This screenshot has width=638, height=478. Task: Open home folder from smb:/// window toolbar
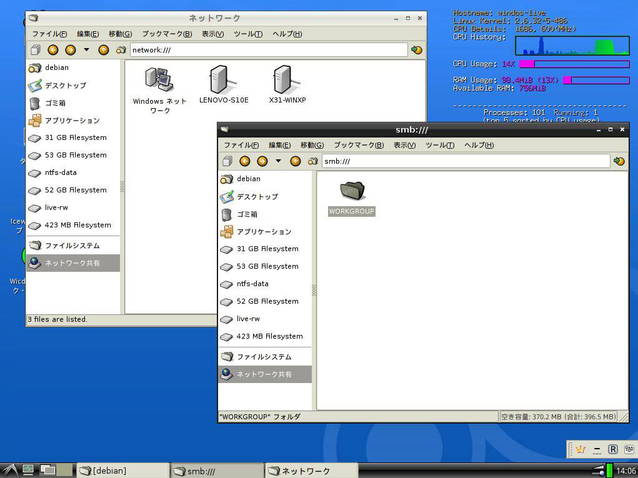(x=312, y=161)
